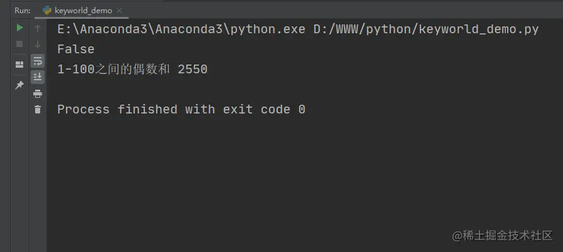Screen dimensions: 563x252
Task: Click the Down the Stack Trace arrow
Action: click(38, 45)
